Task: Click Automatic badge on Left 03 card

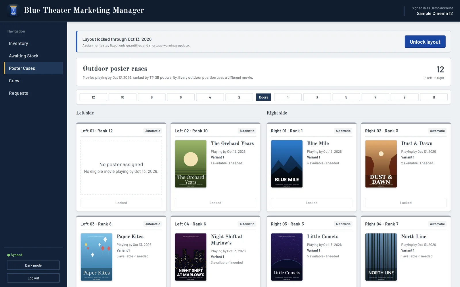Action: (153, 224)
